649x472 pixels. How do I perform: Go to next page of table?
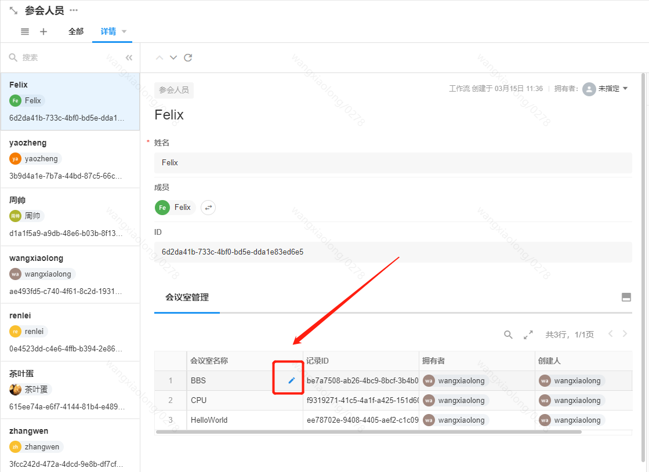coord(625,334)
